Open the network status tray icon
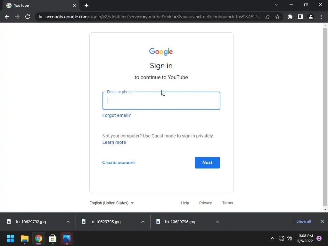328x246 pixels. (x=281, y=238)
